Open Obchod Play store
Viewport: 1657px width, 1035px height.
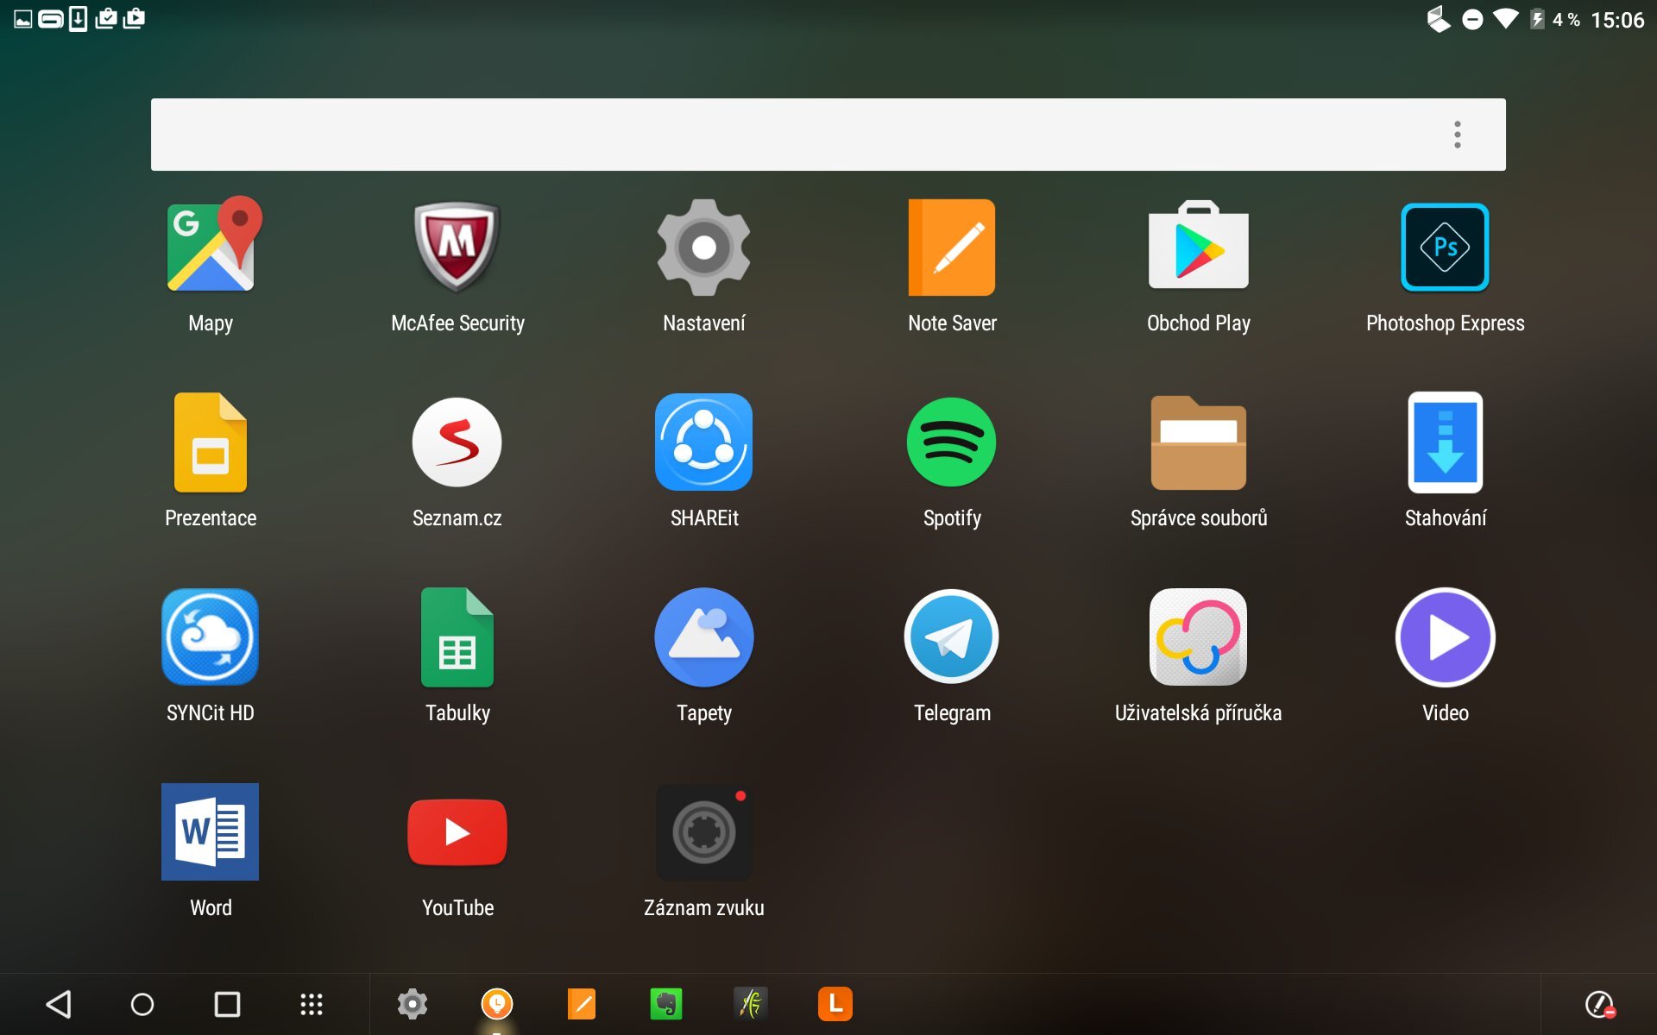(1198, 248)
